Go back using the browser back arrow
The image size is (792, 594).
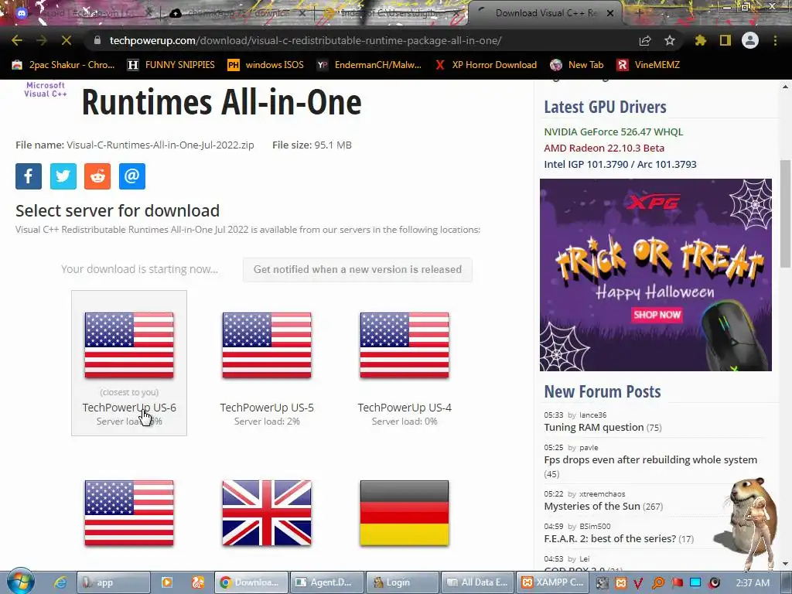[x=17, y=40]
